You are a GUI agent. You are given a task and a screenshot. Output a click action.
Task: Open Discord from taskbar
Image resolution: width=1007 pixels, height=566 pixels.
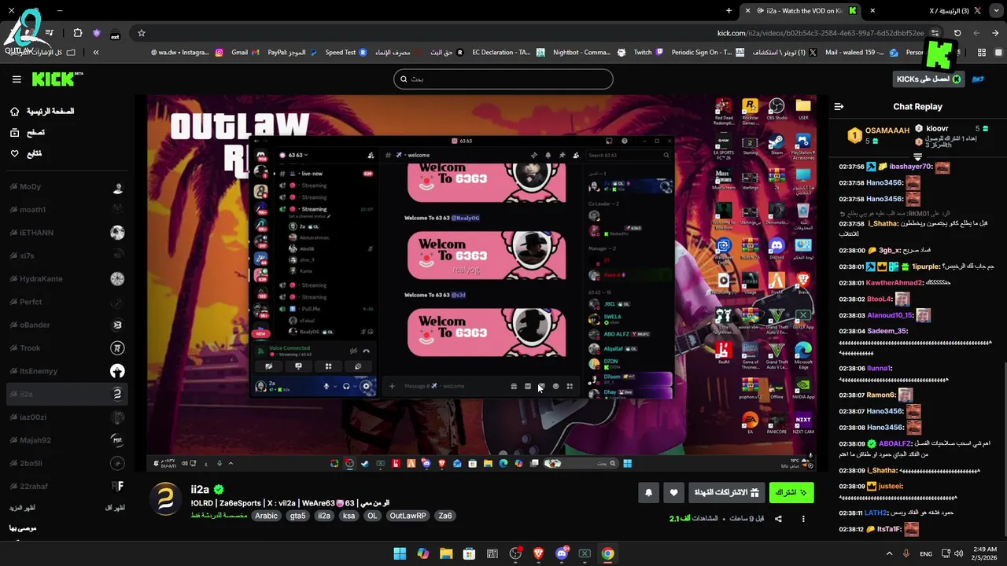pos(562,553)
